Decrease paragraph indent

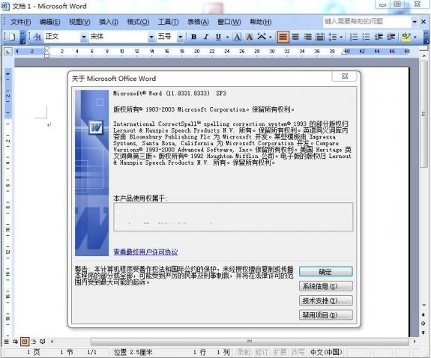379,37
